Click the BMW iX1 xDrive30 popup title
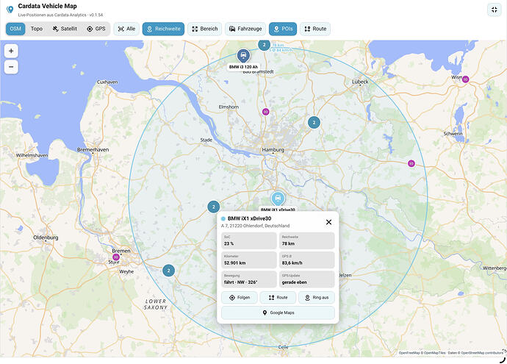The width and height of the screenshot is (507, 364). click(249, 218)
